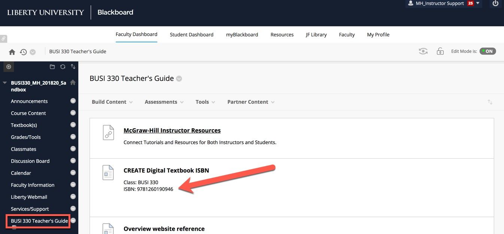504x234 pixels.
Task: Click the lock icon near Edit Mode
Action: tap(440, 51)
